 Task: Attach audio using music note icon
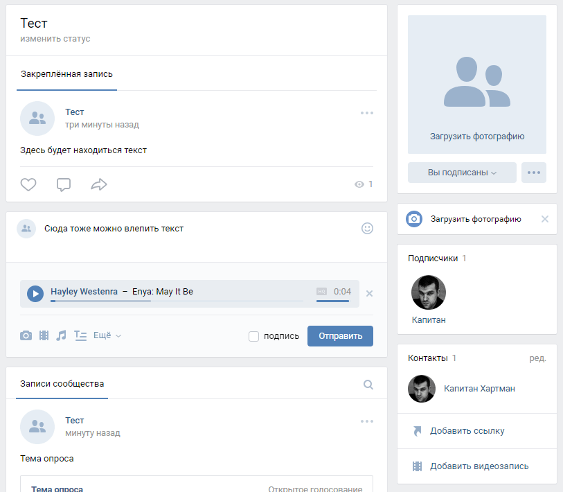[x=62, y=335]
